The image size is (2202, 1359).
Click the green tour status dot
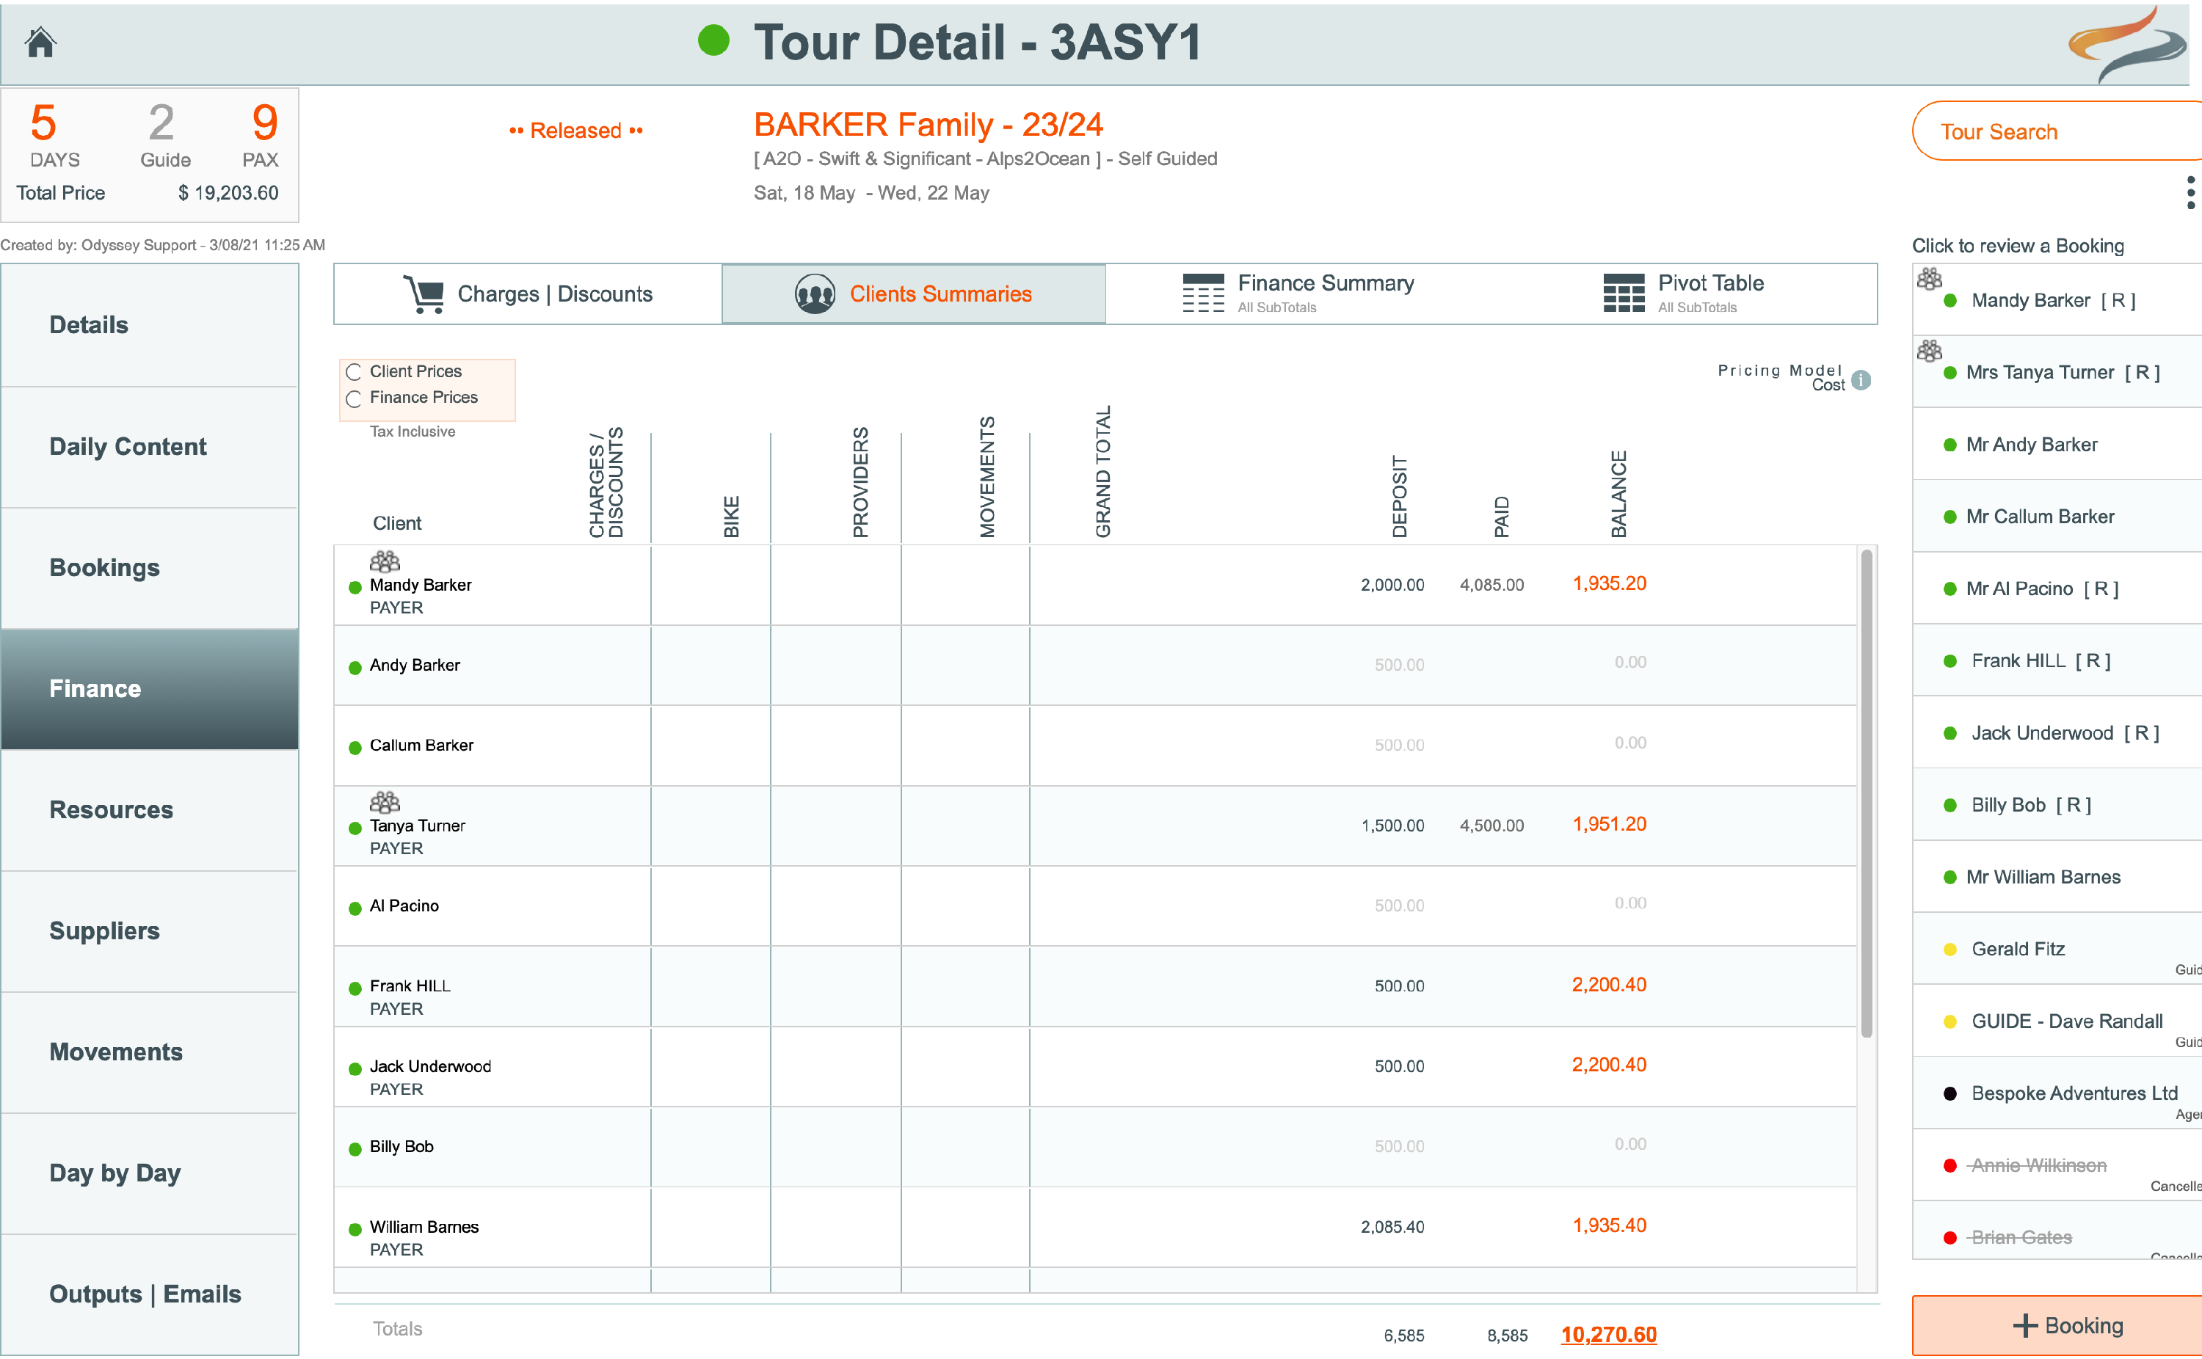coord(713,40)
